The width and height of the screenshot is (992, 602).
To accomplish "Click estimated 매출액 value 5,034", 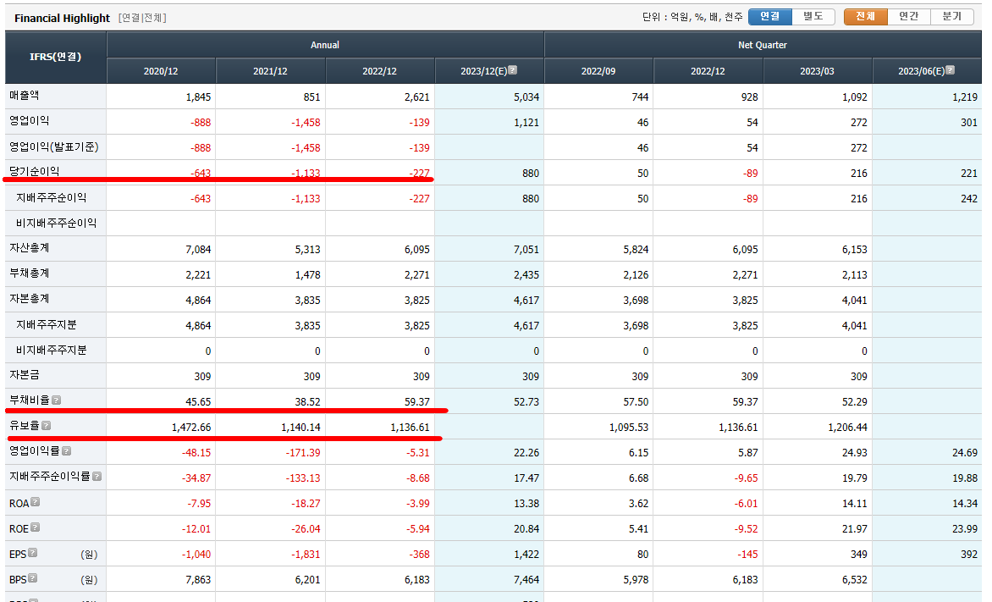I will coord(526,97).
